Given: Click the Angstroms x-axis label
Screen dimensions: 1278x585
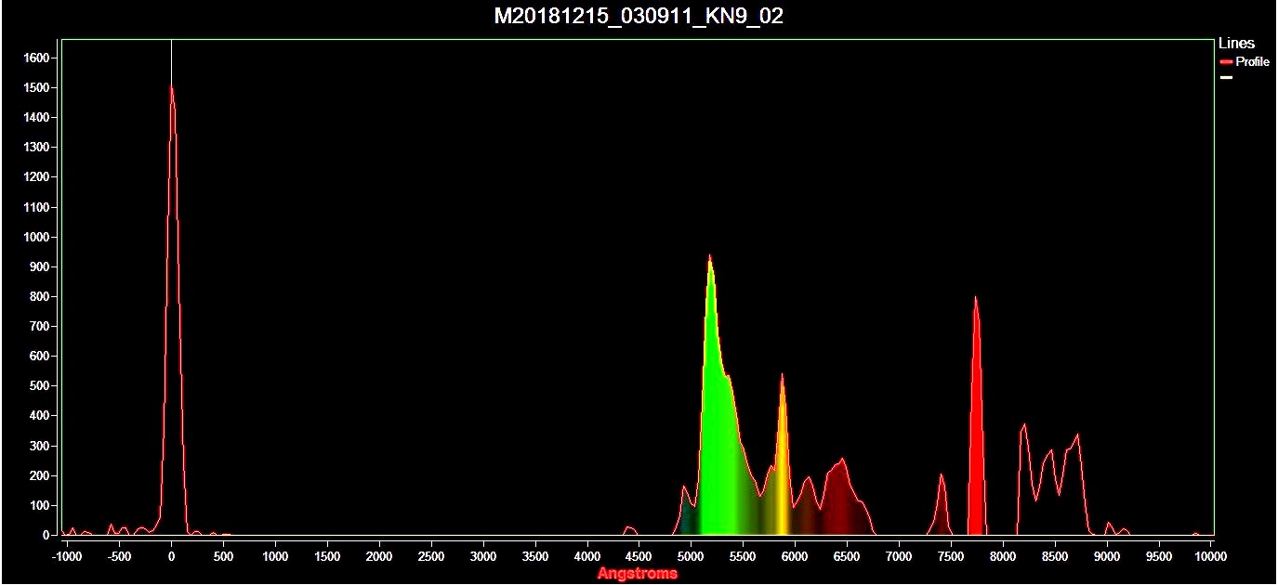Looking at the screenshot, I should click(638, 574).
